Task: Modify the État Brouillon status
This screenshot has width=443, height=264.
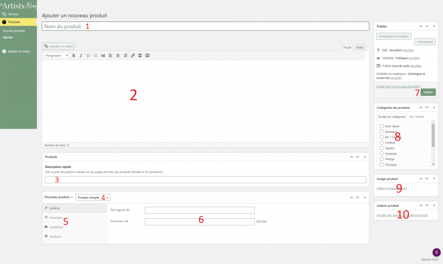Action: click(408, 50)
